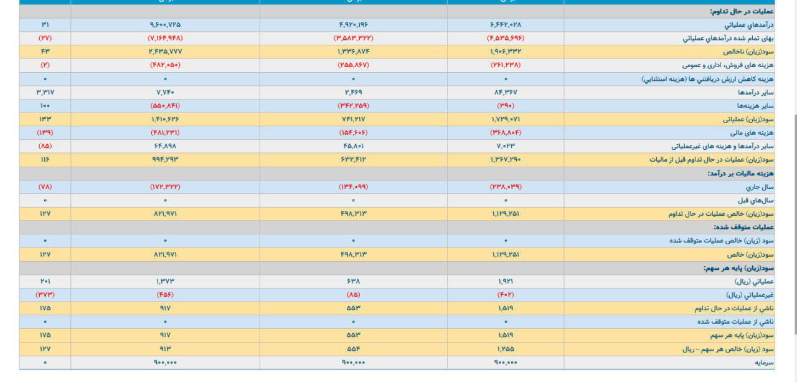Select the value ۱,۷۲۹,۰۷۱ for operating profit

(x=505, y=119)
